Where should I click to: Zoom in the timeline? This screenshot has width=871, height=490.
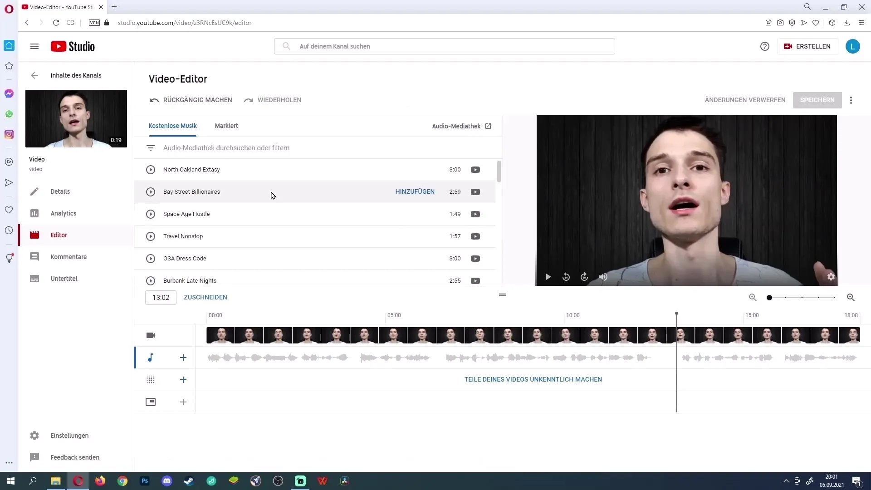click(x=851, y=298)
